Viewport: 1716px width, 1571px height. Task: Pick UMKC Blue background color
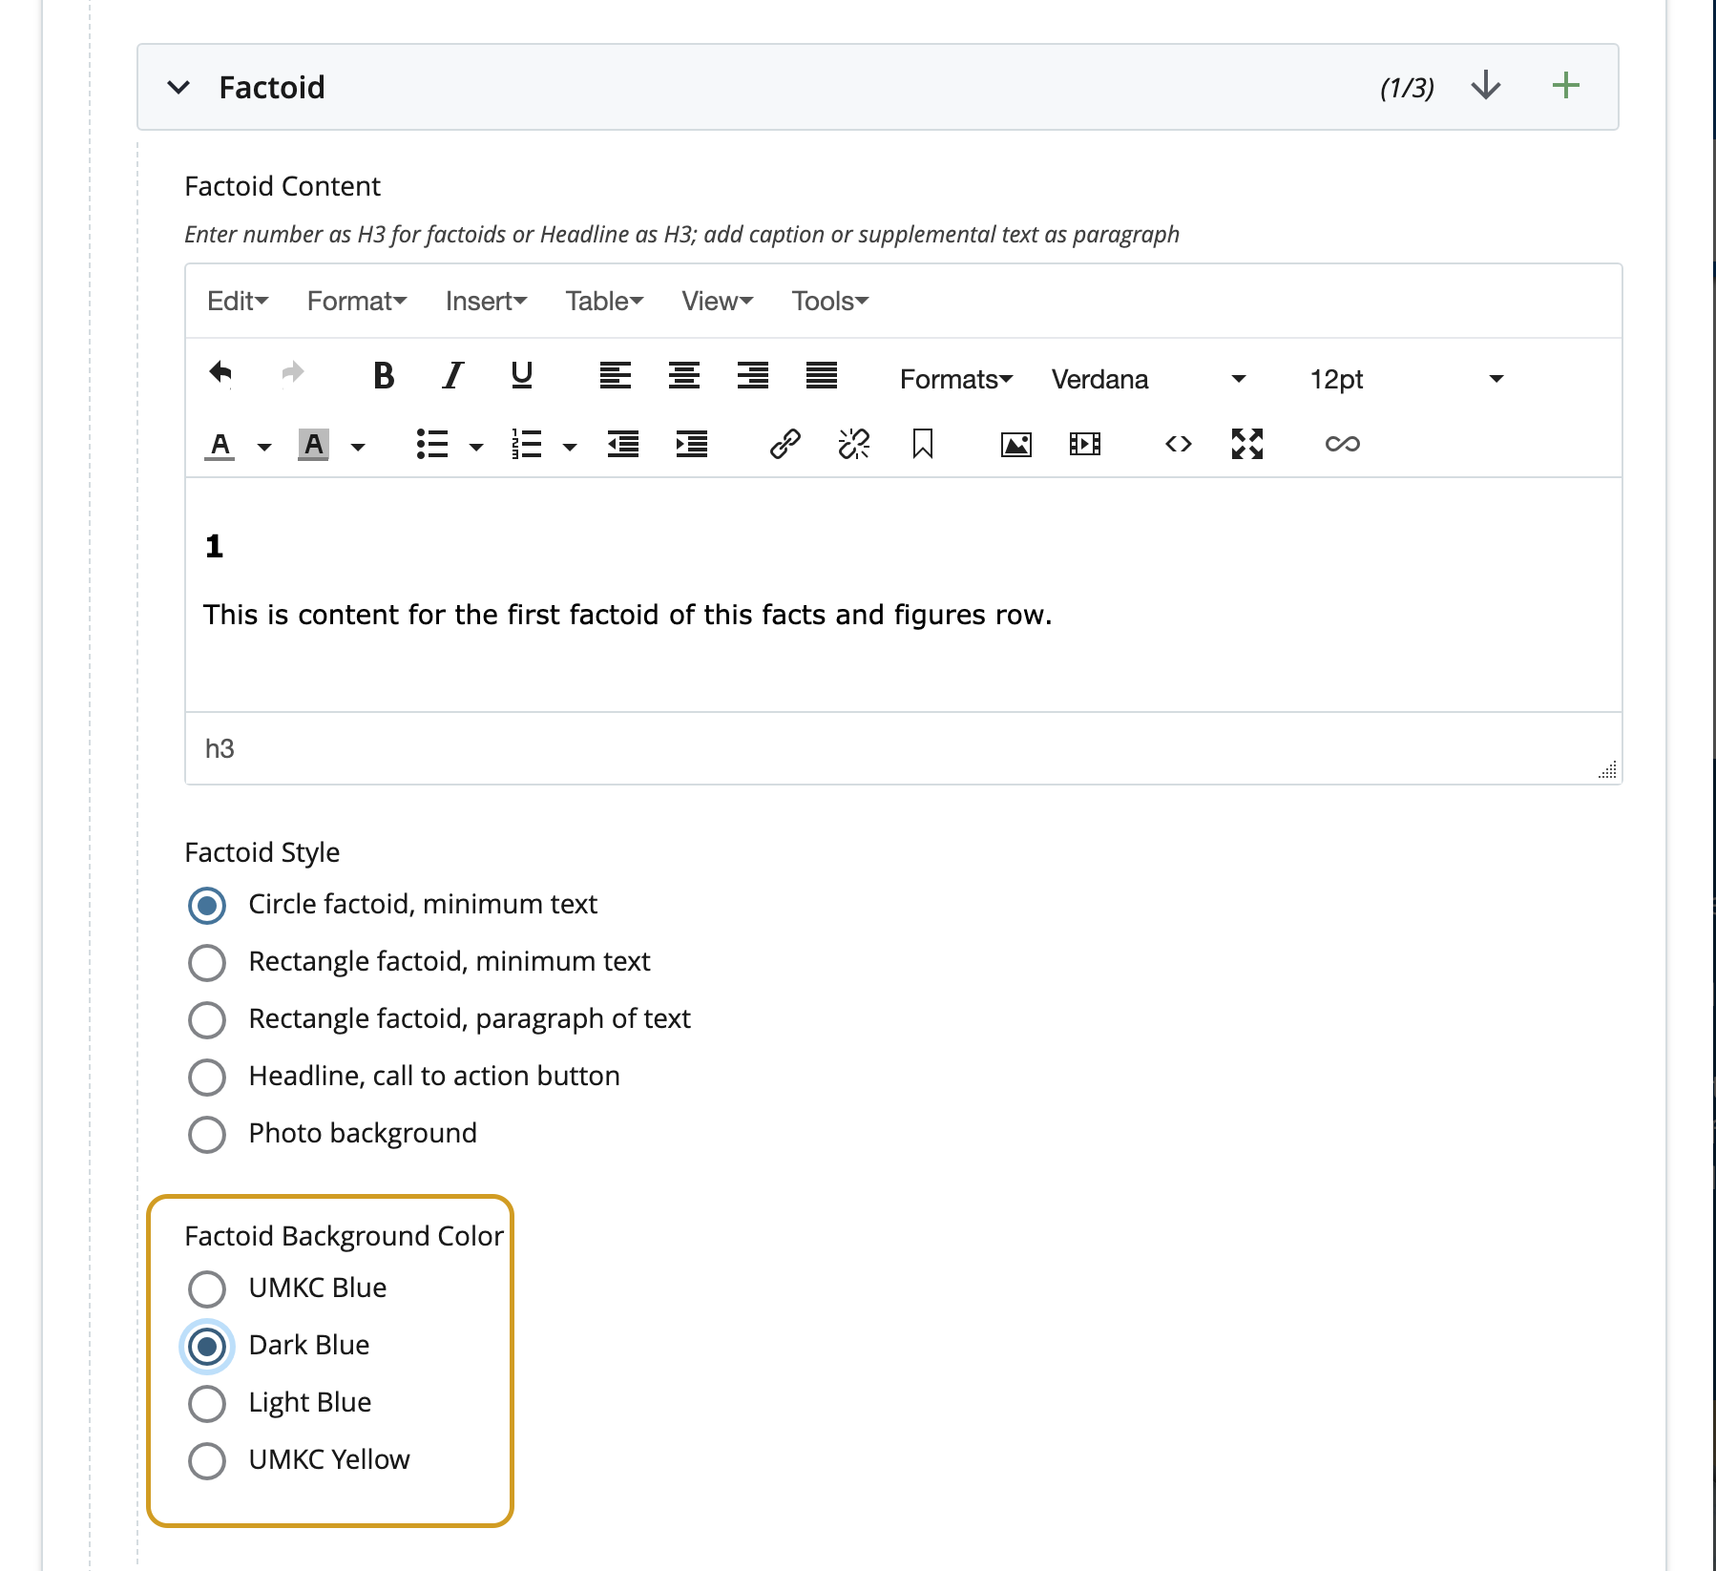coord(207,1289)
